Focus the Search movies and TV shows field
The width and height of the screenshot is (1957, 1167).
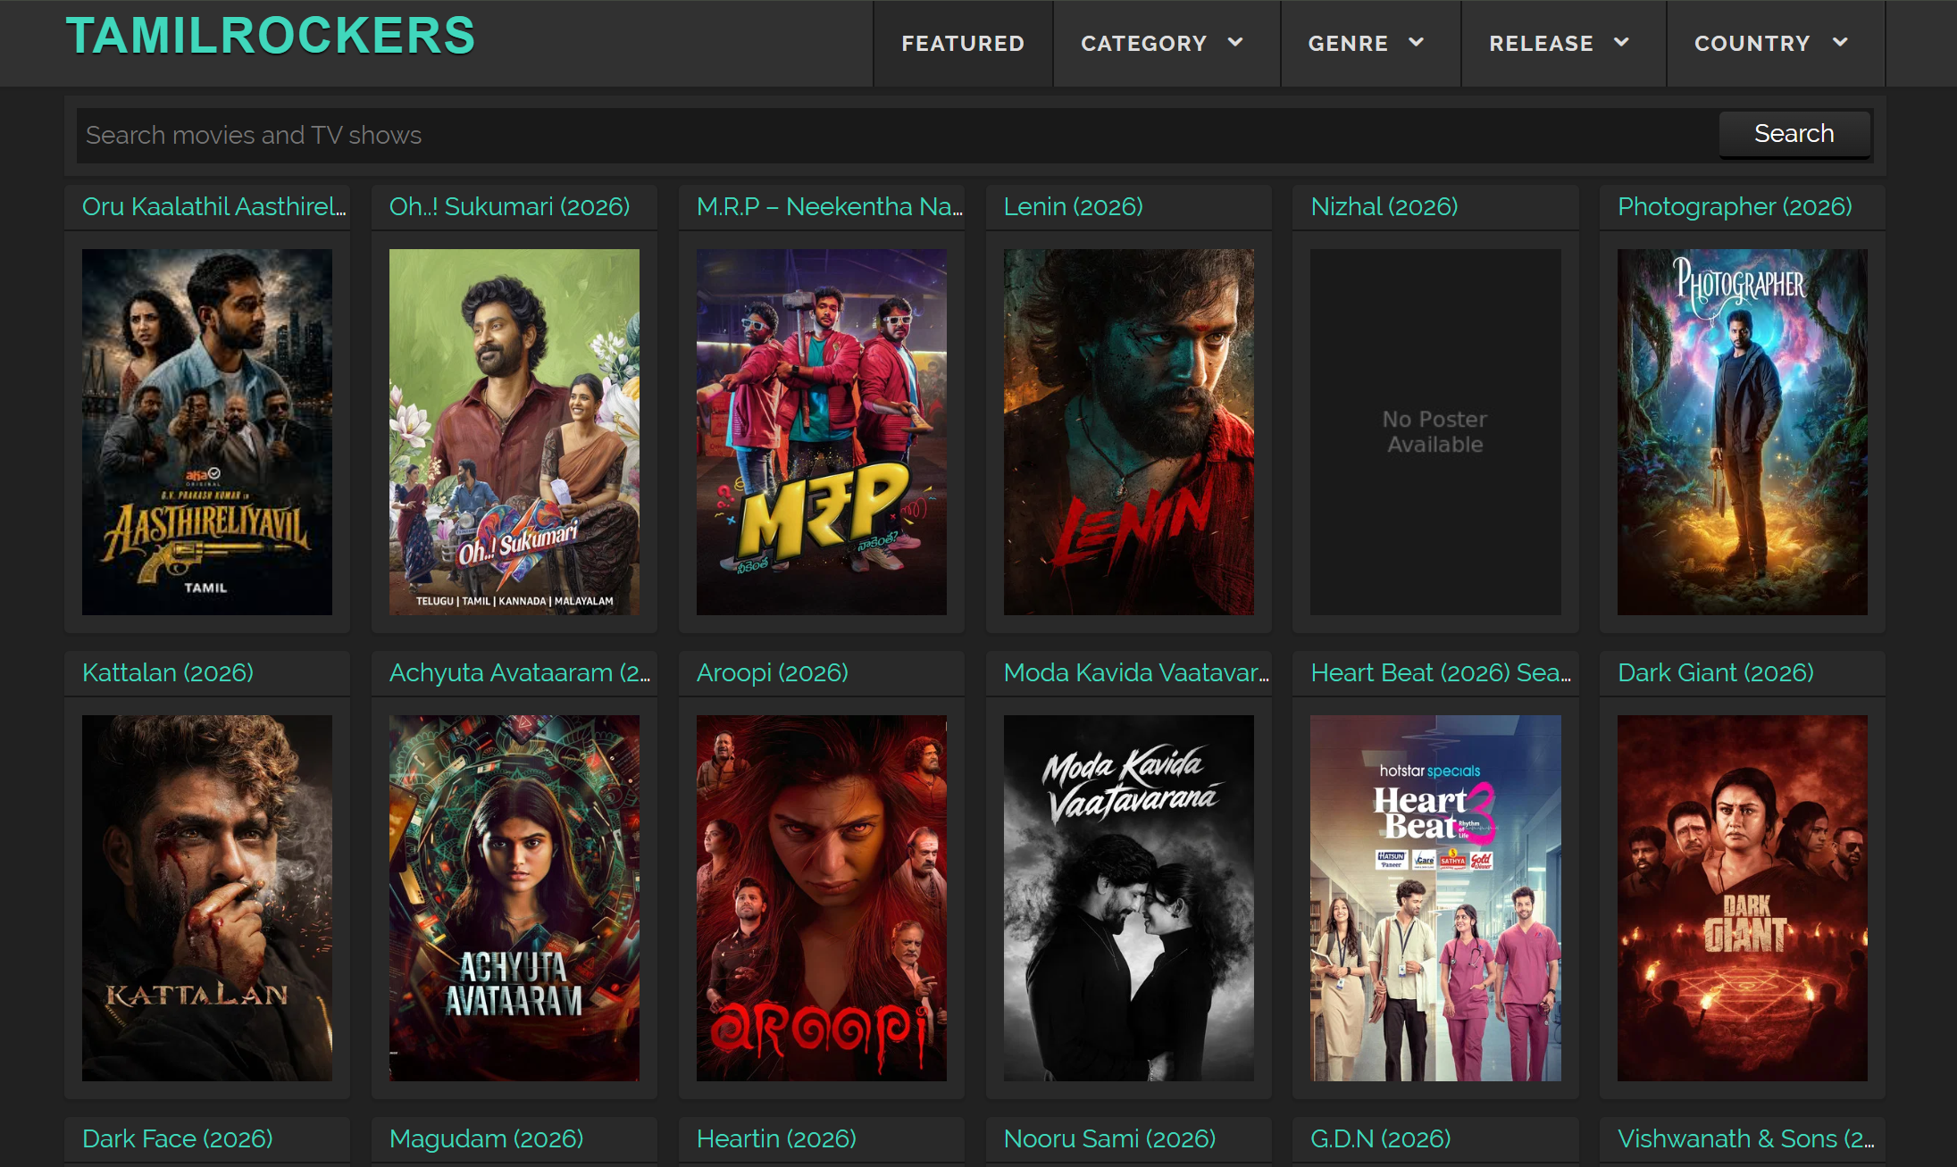click(x=897, y=135)
